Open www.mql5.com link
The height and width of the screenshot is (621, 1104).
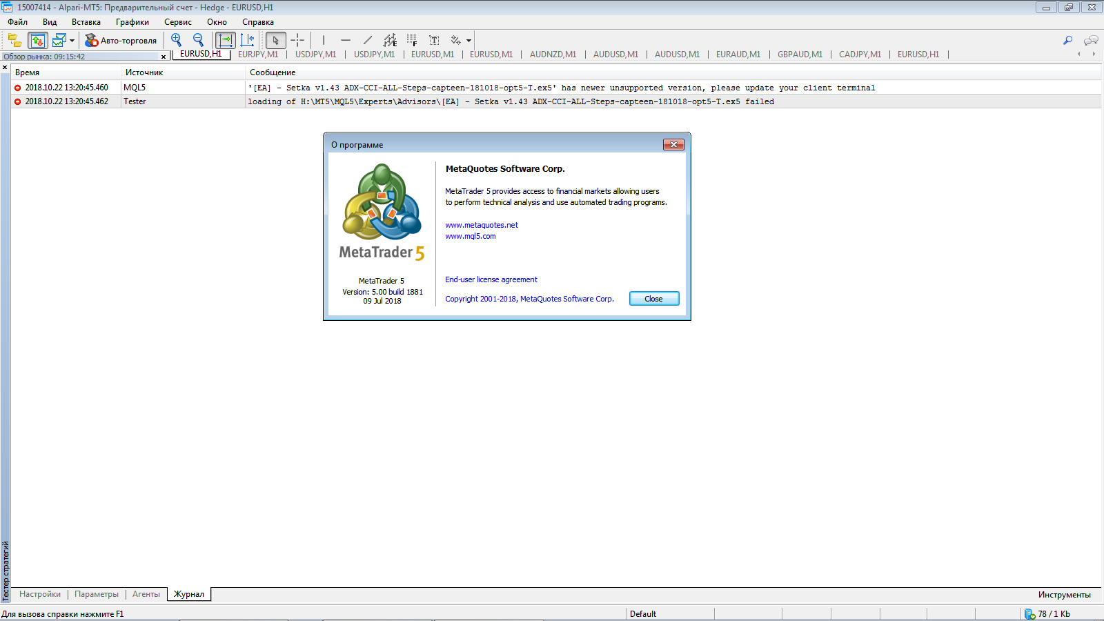(471, 236)
